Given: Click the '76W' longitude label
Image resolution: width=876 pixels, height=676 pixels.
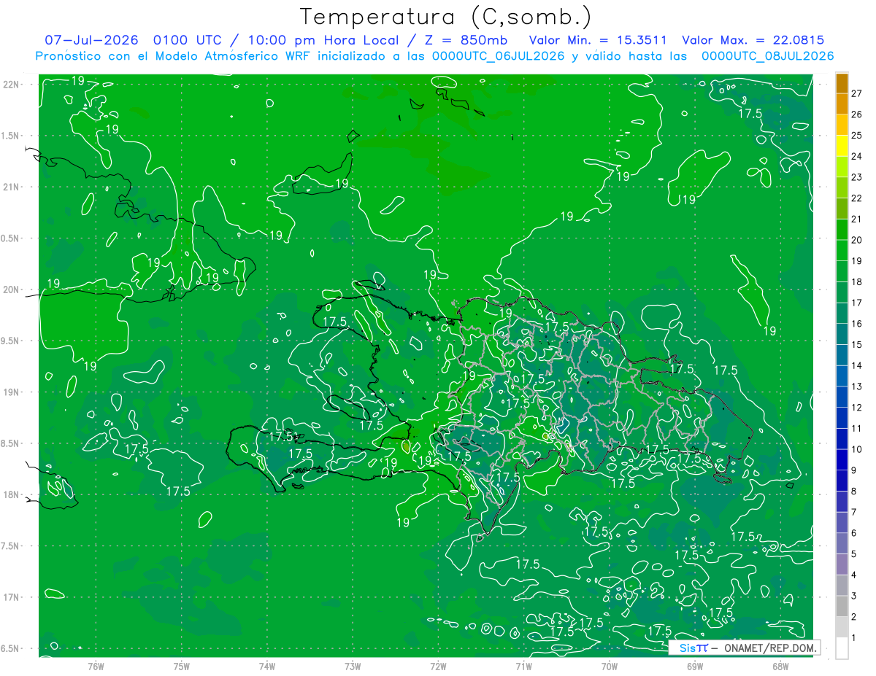Looking at the screenshot, I should click(96, 666).
